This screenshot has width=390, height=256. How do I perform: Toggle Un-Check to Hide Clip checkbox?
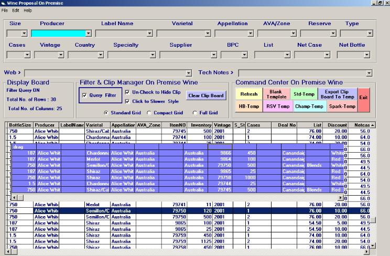pos(127,92)
